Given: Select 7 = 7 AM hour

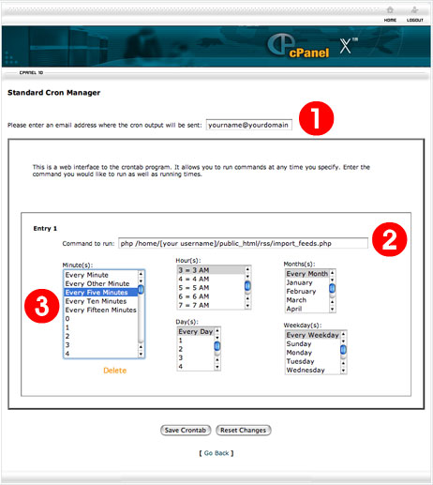Looking at the screenshot, I should 211,305.
